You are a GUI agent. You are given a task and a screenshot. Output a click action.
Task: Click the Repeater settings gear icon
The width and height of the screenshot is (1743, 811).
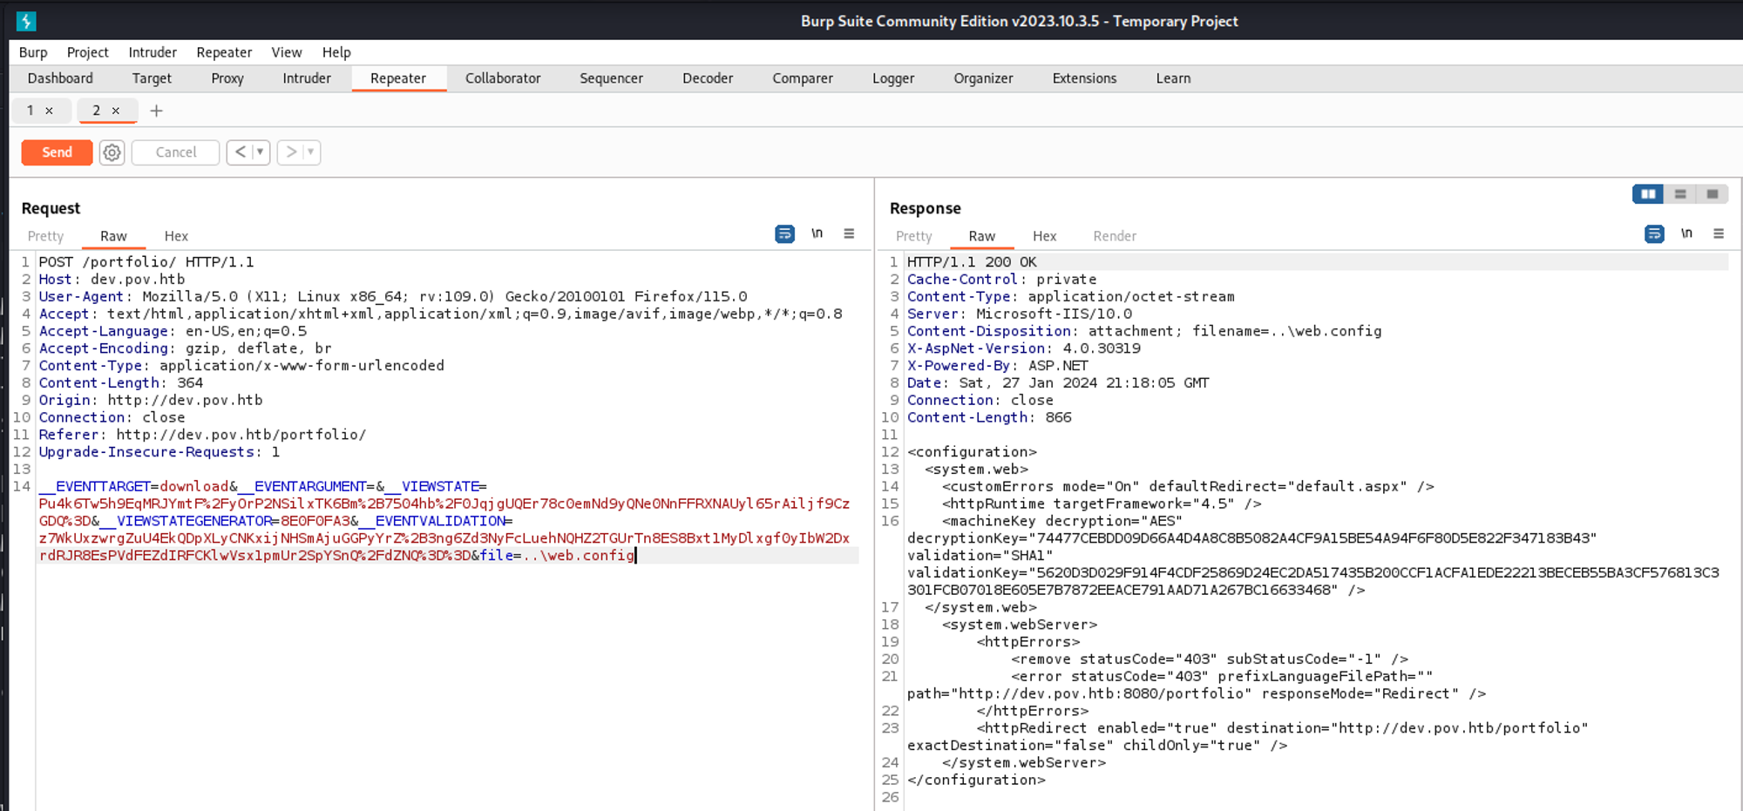pyautogui.click(x=112, y=152)
